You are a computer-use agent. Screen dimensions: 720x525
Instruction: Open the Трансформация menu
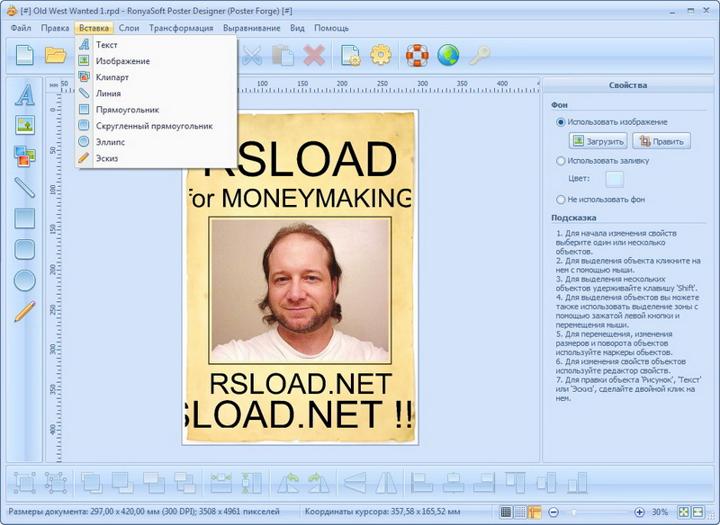click(x=181, y=28)
